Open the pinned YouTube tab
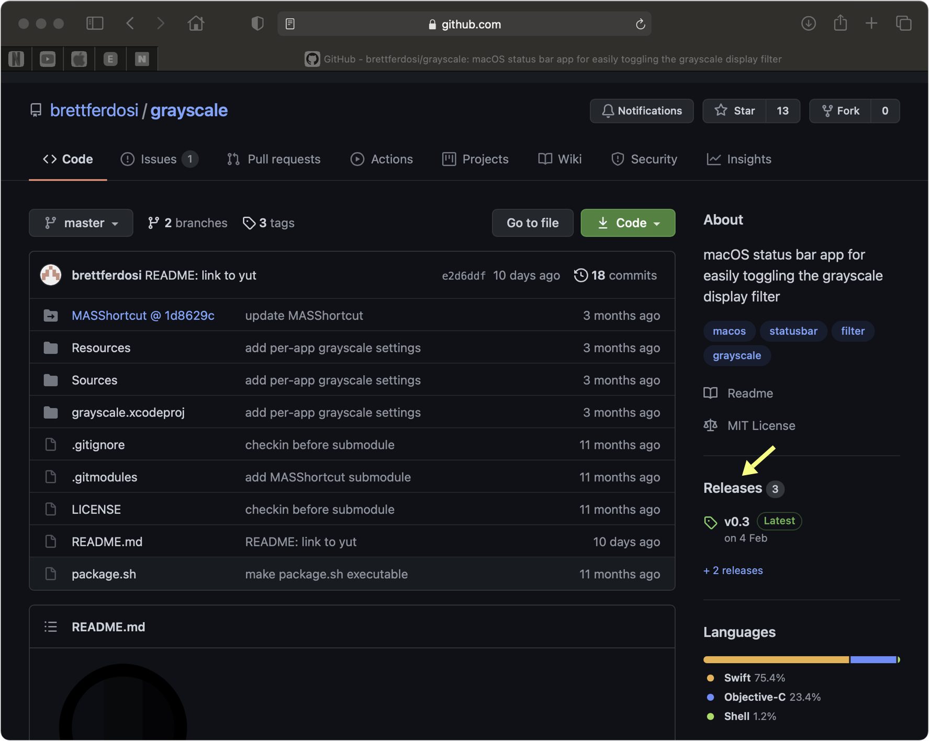Image resolution: width=929 pixels, height=741 pixels. (48, 59)
